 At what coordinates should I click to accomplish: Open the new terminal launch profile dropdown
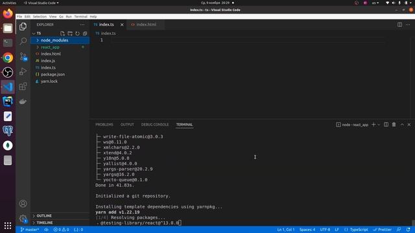click(x=379, y=124)
